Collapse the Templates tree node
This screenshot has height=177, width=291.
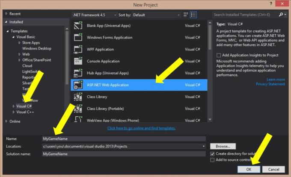click(7, 31)
